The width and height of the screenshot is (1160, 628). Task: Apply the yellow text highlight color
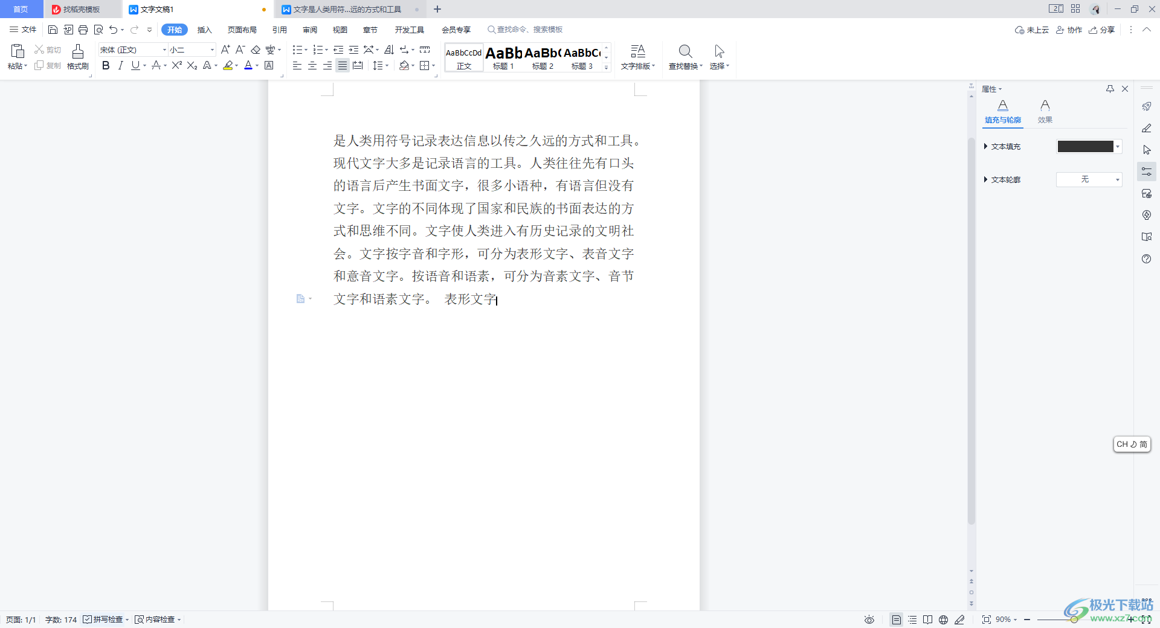tap(228, 65)
